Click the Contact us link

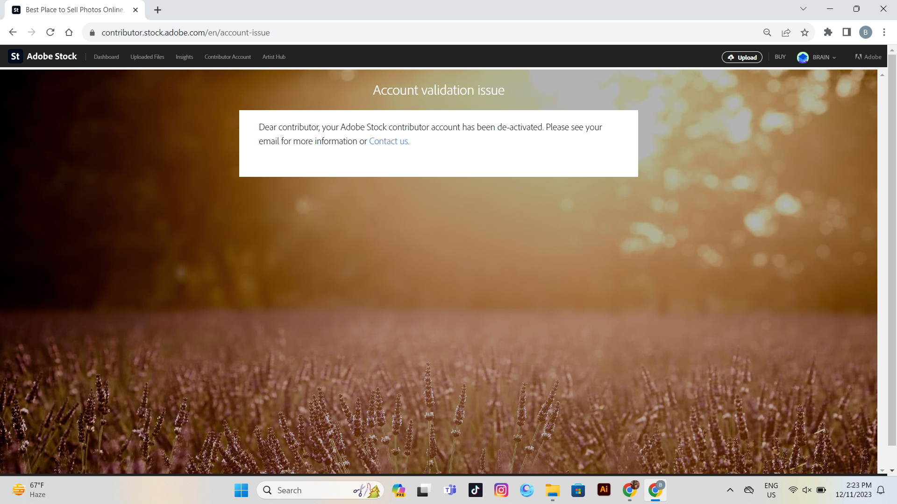[388, 141]
